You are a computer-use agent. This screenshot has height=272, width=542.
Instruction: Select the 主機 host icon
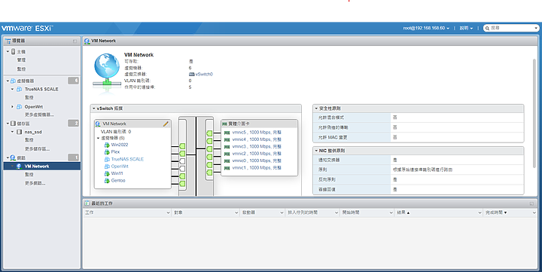pyautogui.click(x=13, y=51)
